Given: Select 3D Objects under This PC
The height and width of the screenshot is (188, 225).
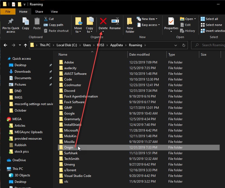Looking at the screenshot, I should 20,175.
